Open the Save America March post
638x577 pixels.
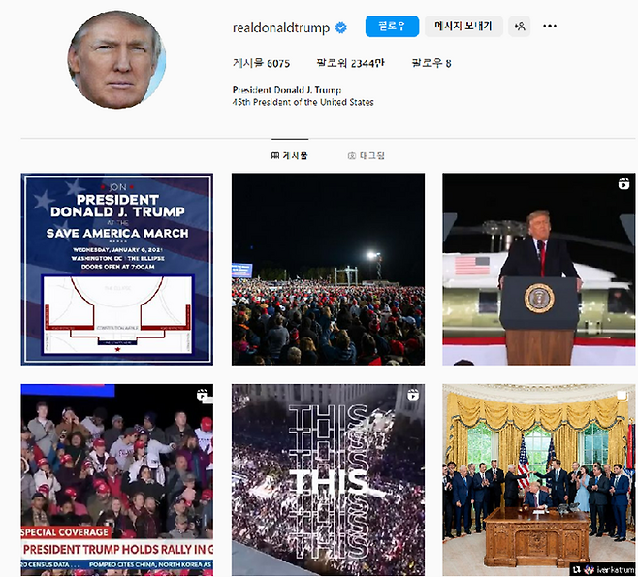(x=116, y=269)
